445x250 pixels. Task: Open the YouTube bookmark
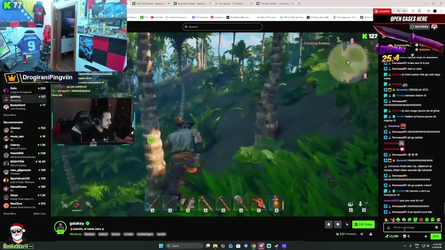click(157, 17)
